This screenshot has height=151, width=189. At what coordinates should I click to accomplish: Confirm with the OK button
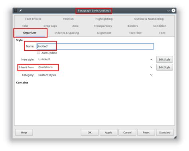point(90,133)
